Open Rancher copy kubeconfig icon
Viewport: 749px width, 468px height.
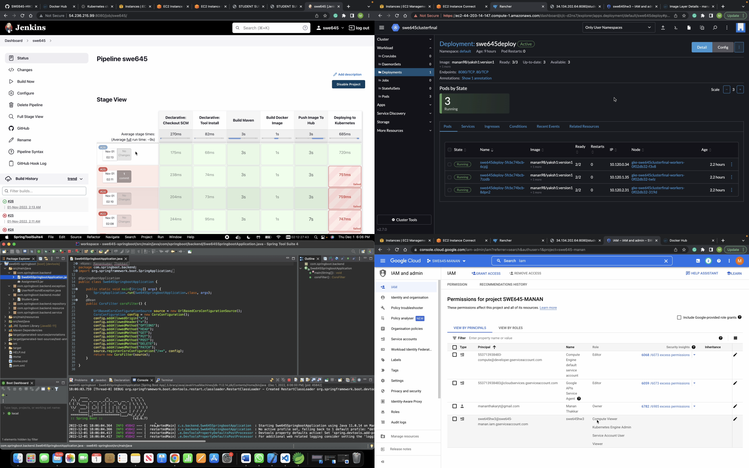(x=702, y=28)
